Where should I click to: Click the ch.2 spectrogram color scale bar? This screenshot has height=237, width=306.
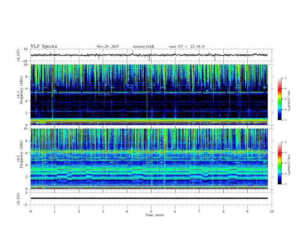[x=280, y=163]
